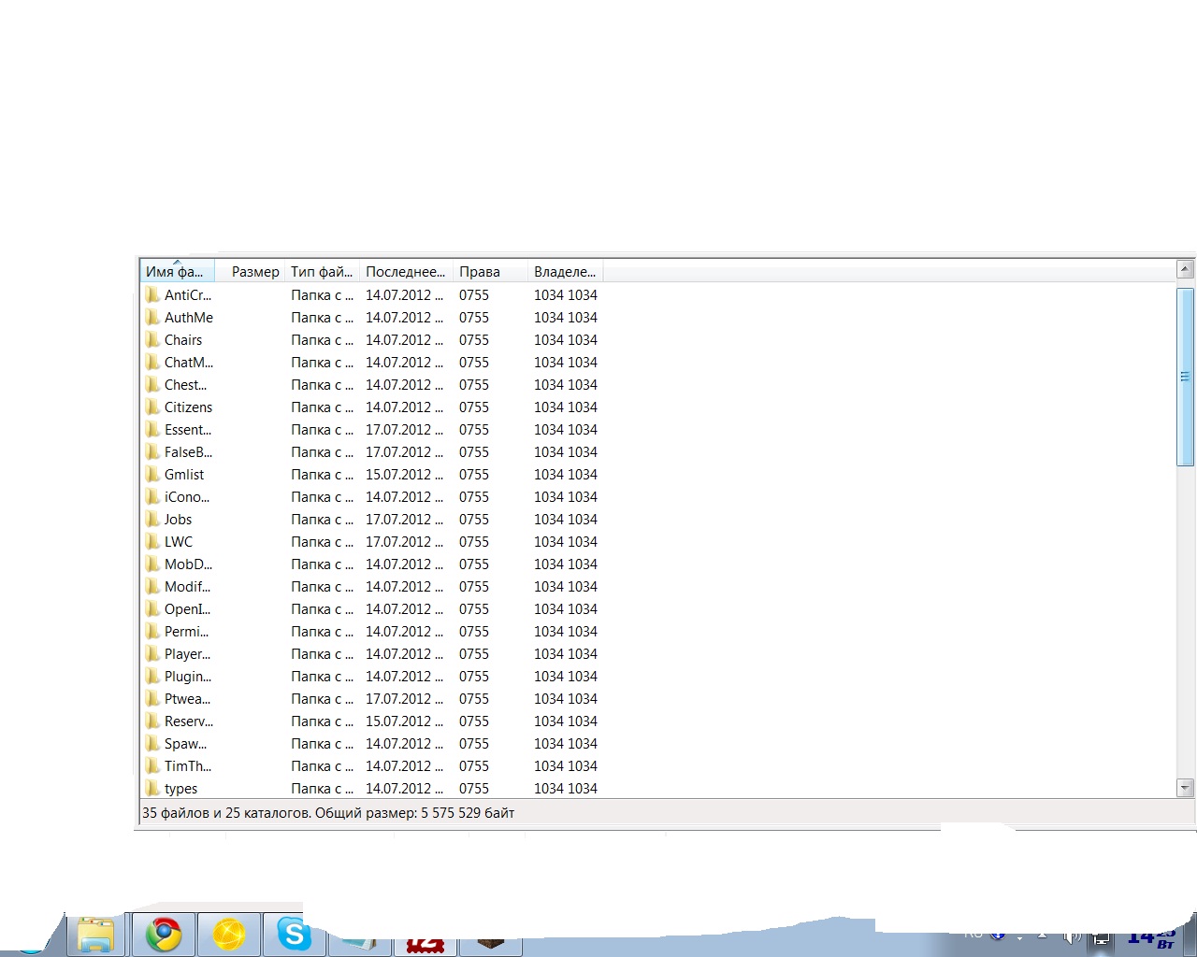
Task: Select the LWC folder
Action: tap(178, 542)
